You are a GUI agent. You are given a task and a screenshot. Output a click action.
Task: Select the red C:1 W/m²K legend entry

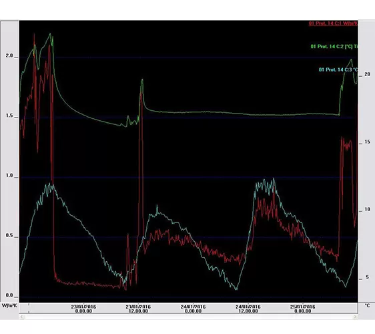(x=333, y=23)
